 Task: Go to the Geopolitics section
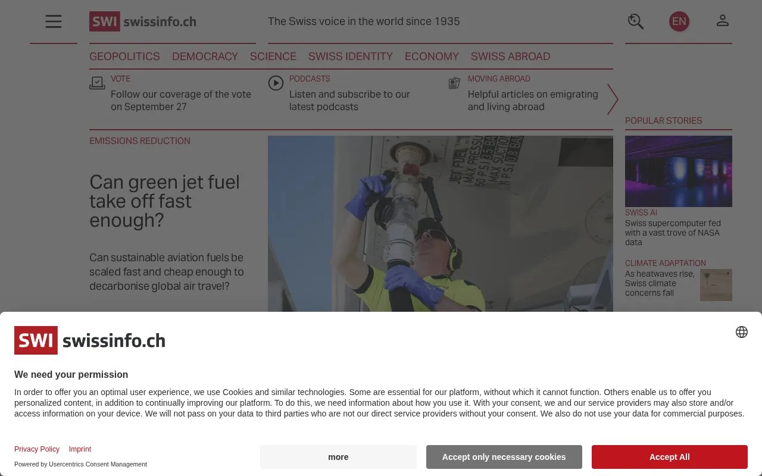(x=124, y=57)
